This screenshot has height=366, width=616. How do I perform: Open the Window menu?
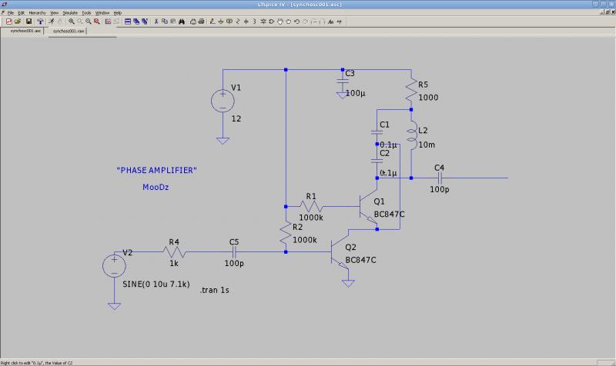(x=102, y=12)
